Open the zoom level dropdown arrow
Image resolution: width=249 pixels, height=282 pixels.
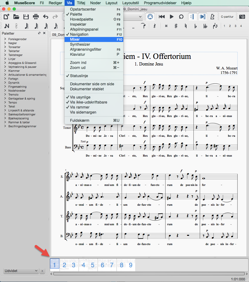click(140, 17)
